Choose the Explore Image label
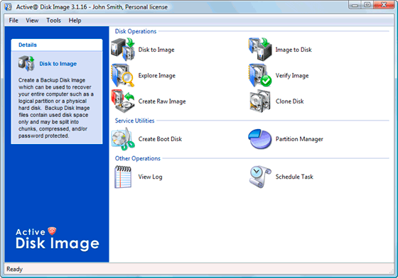The width and height of the screenshot is (398, 278). coord(157,75)
